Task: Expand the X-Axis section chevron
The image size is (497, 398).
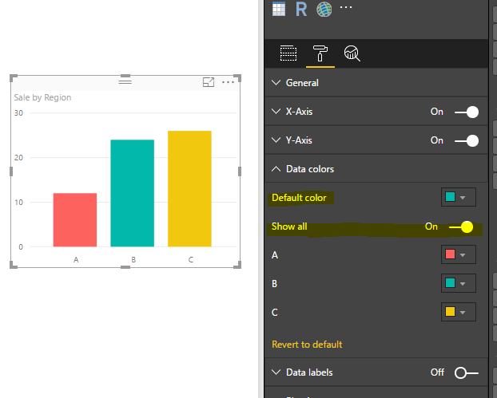Action: pyautogui.click(x=276, y=112)
